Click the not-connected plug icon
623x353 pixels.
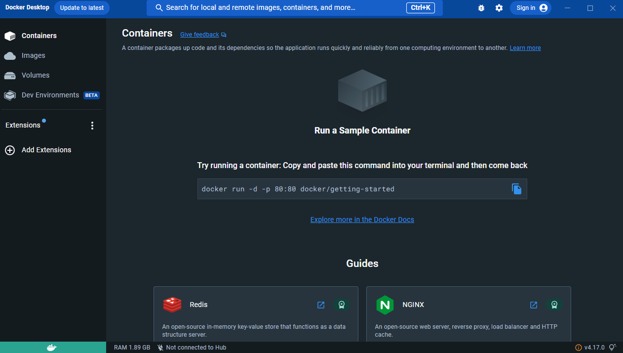[160, 347]
